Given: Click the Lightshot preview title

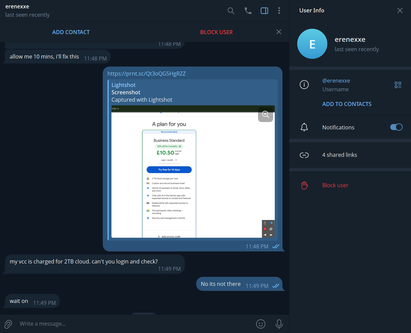Looking at the screenshot, I should pyautogui.click(x=124, y=85).
